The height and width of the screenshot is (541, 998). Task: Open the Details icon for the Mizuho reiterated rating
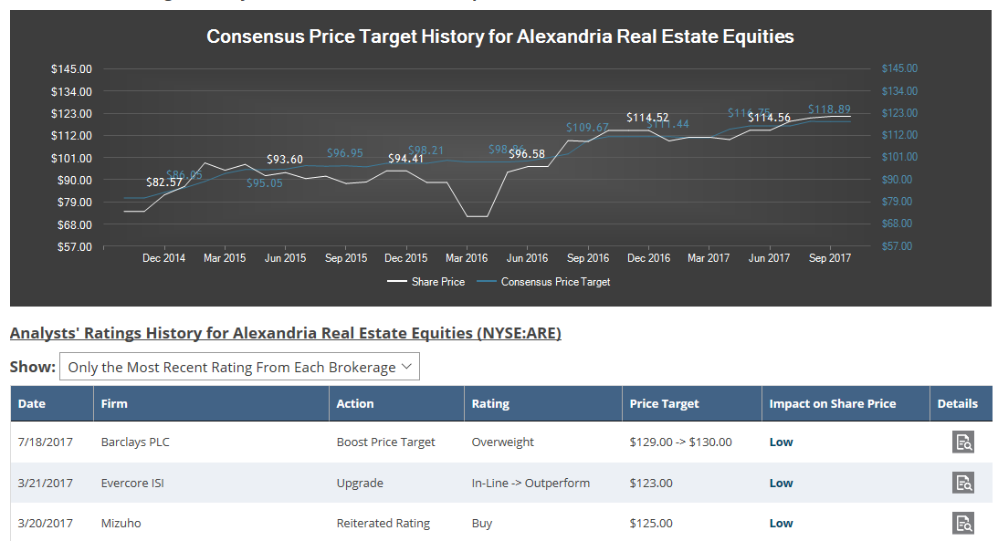pos(963,523)
